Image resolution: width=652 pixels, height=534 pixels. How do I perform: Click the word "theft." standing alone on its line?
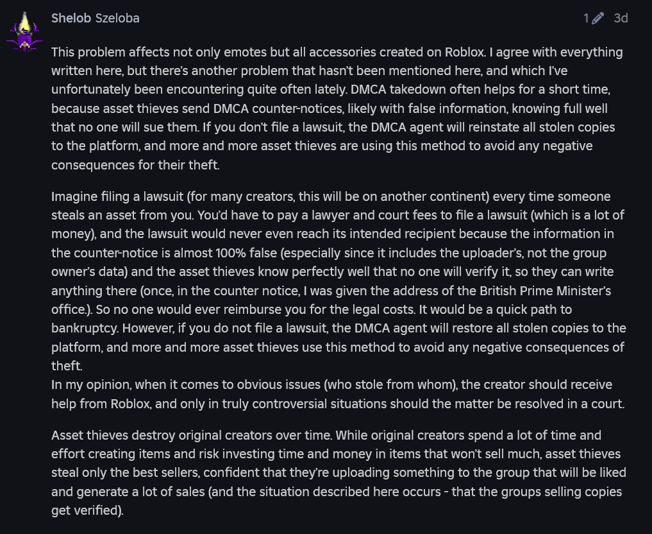click(68, 366)
